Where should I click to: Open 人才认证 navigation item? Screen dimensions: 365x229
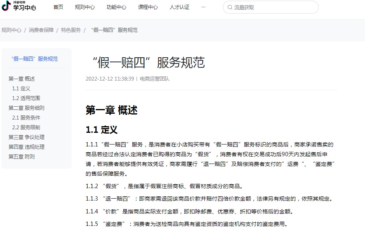(179, 7)
